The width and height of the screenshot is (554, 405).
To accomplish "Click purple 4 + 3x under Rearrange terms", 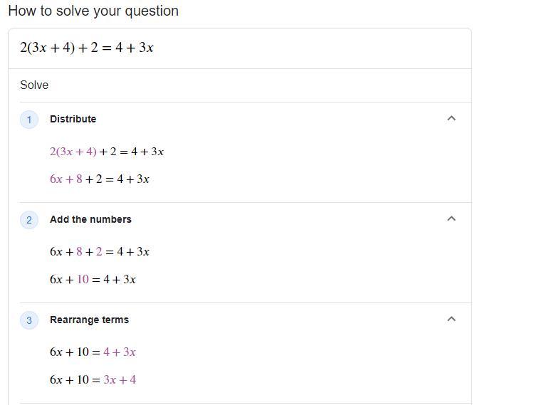I will coord(119,352).
